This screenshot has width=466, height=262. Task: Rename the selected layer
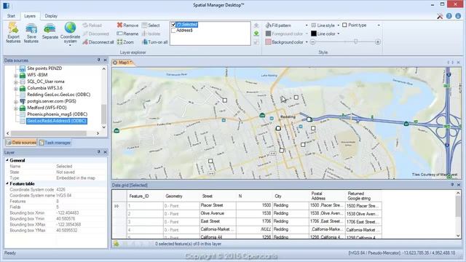(x=127, y=33)
